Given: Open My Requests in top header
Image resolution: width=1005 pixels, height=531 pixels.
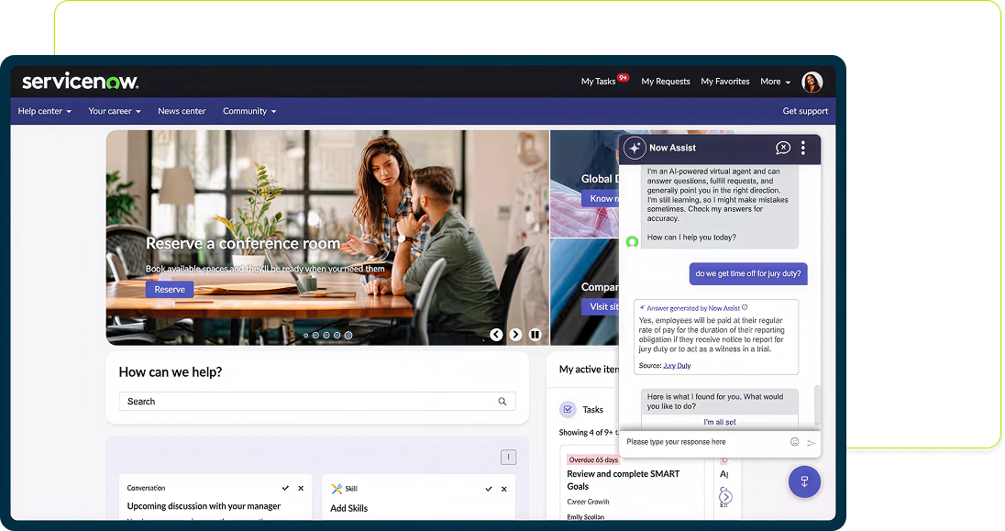Looking at the screenshot, I should tap(665, 82).
